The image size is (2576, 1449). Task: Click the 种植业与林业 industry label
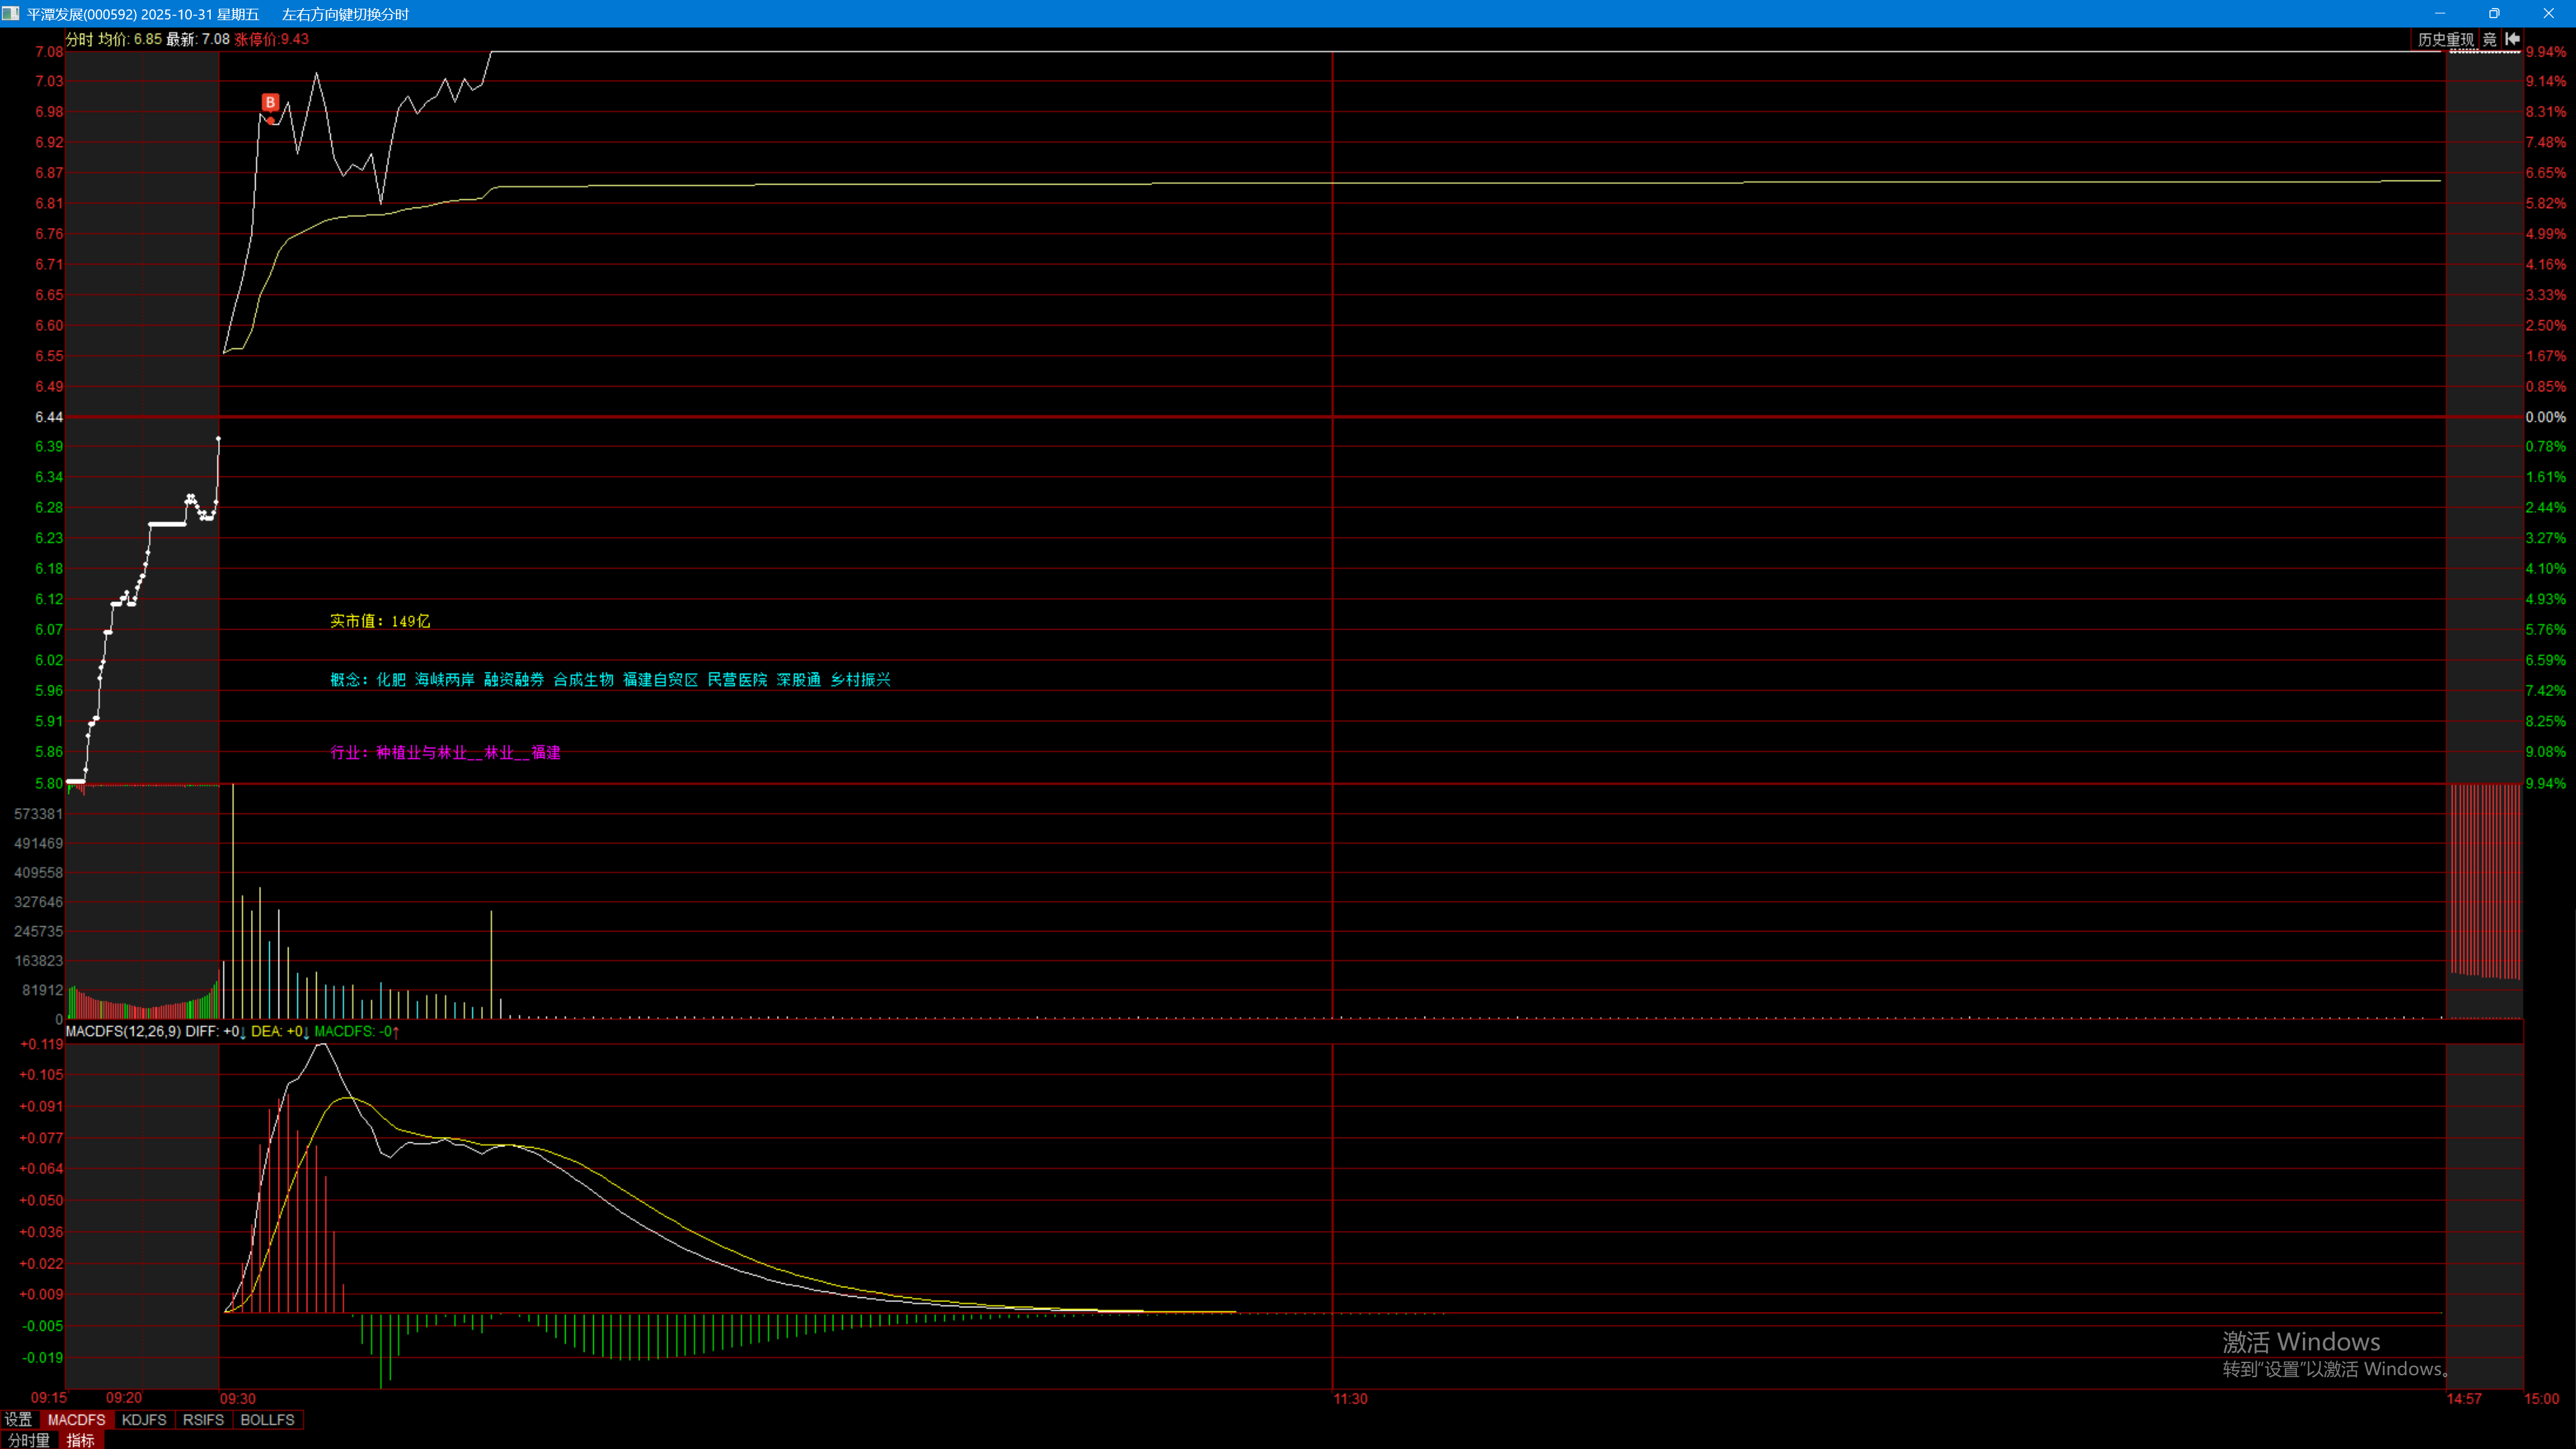(421, 753)
